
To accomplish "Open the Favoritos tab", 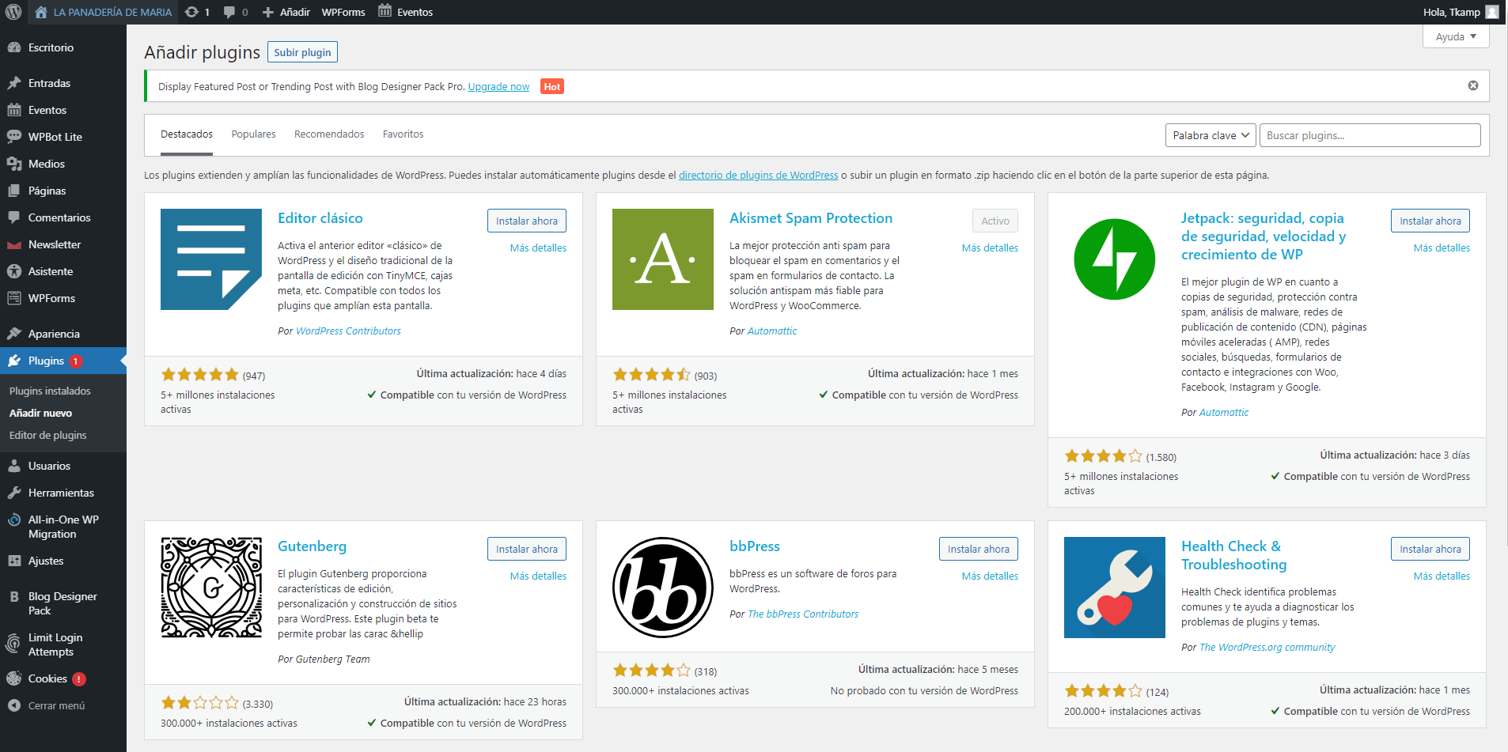I will point(403,134).
